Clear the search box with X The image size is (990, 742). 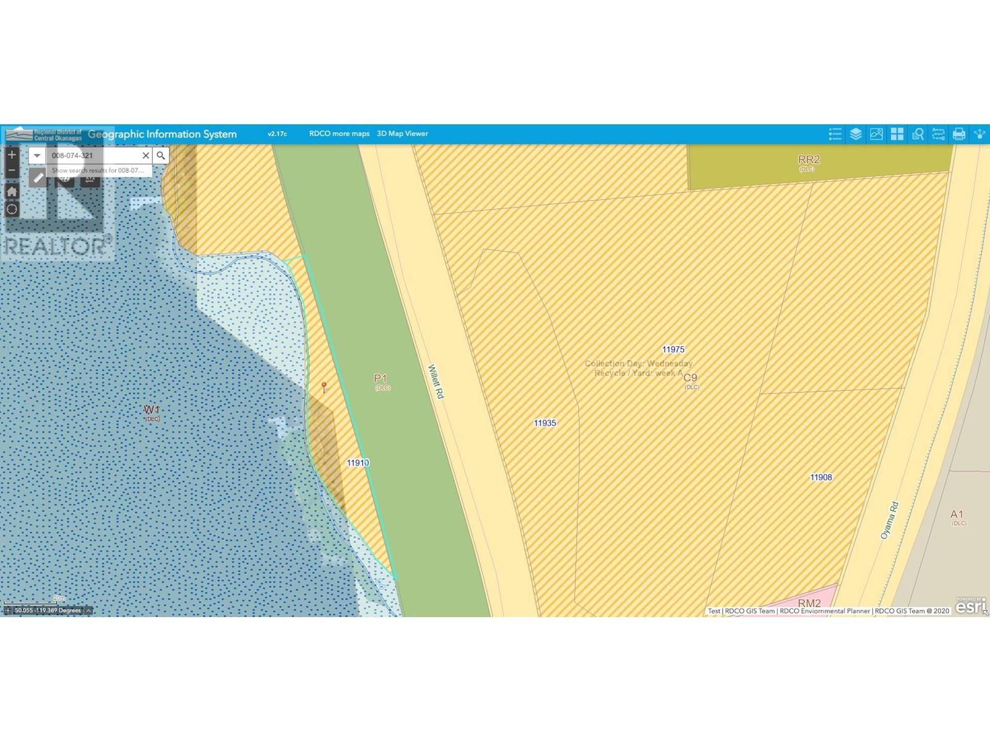point(145,156)
